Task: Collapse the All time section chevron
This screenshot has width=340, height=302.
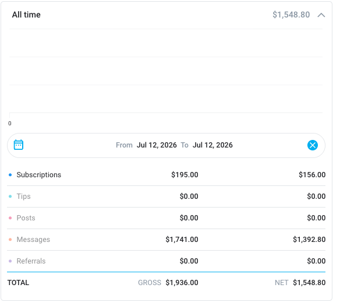Action: [x=321, y=15]
